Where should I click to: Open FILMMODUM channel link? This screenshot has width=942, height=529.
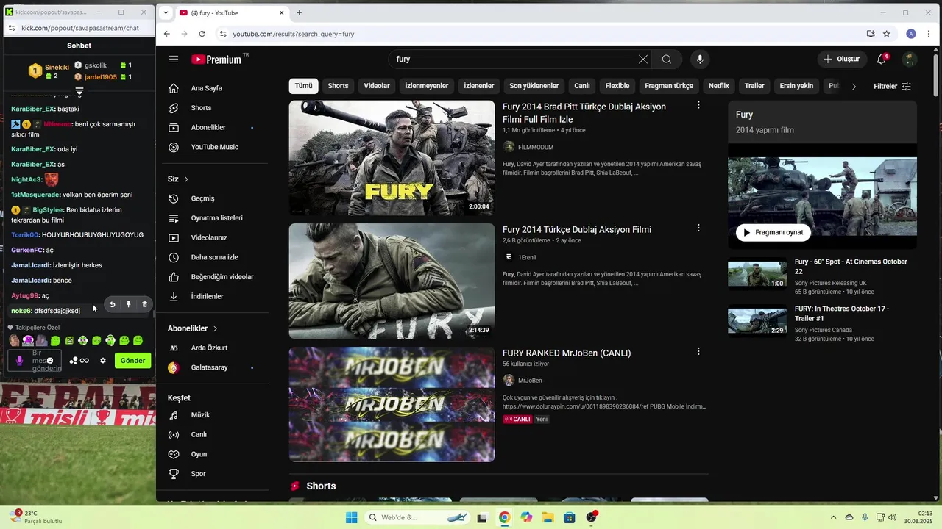click(536, 148)
